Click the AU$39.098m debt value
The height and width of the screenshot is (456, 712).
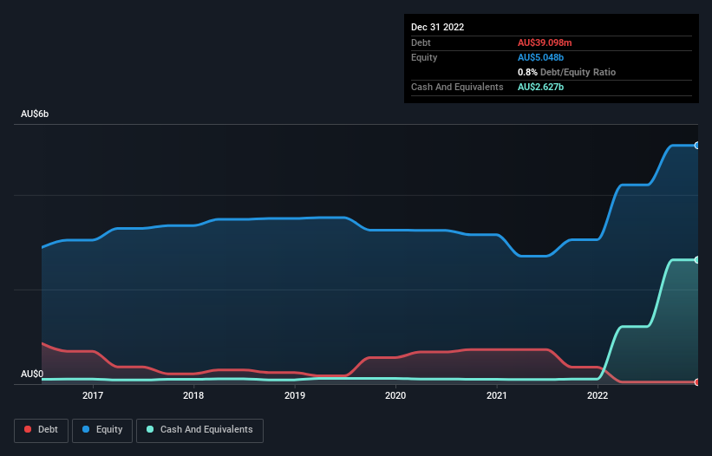tap(545, 42)
